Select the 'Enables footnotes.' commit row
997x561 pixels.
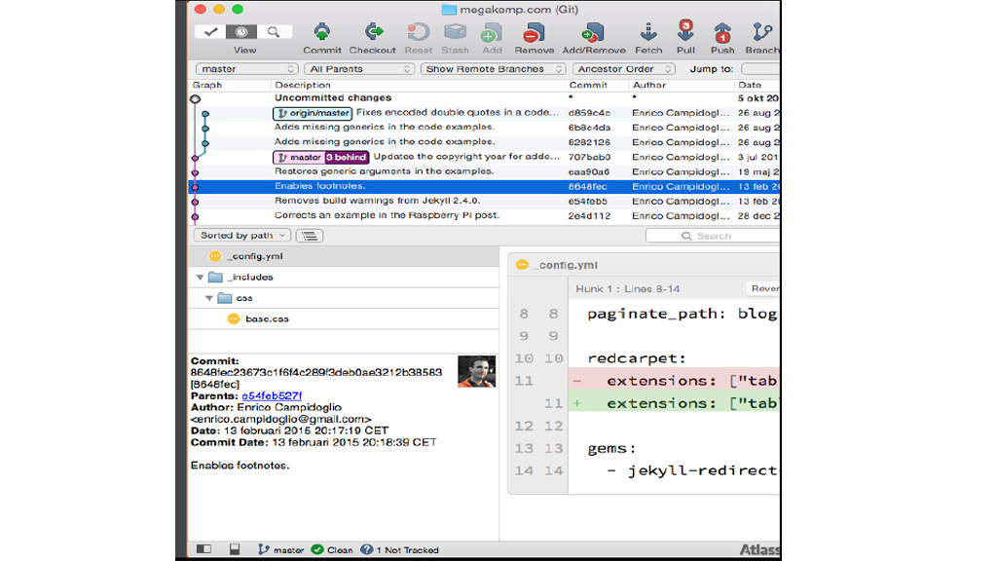point(485,186)
